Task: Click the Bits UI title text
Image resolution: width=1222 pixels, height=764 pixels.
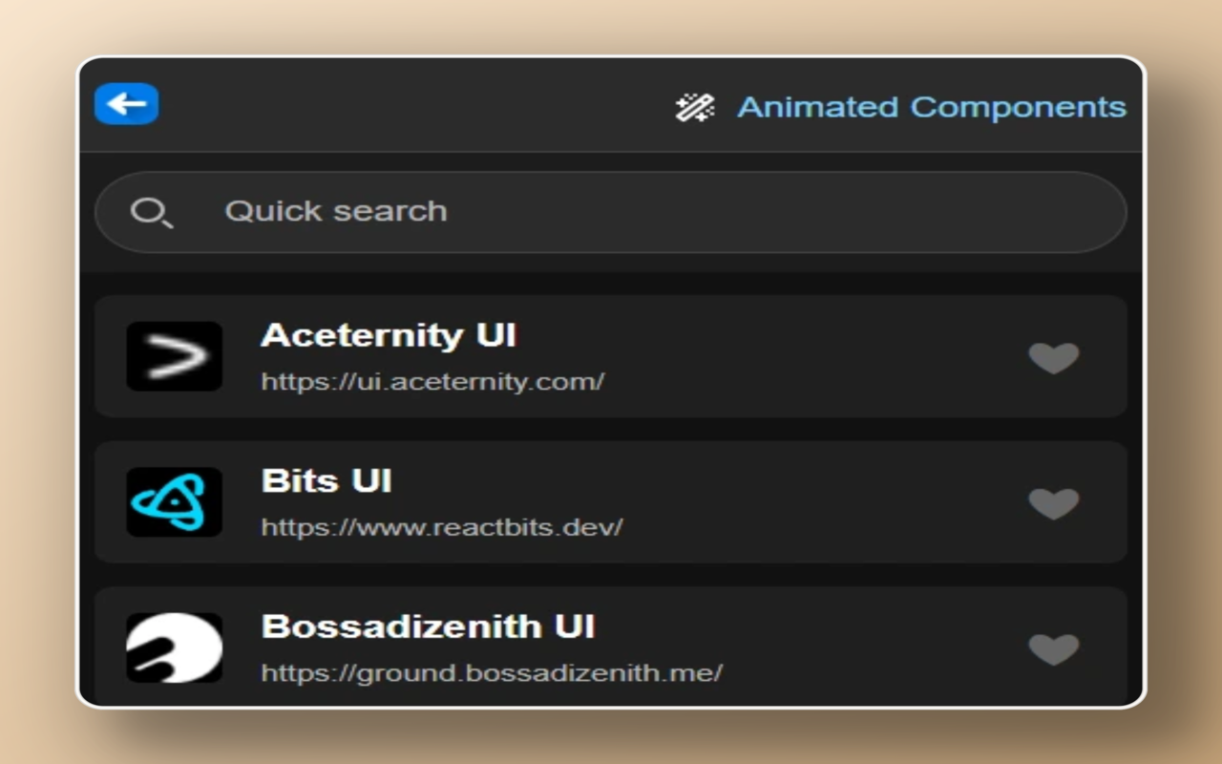Action: (x=327, y=480)
